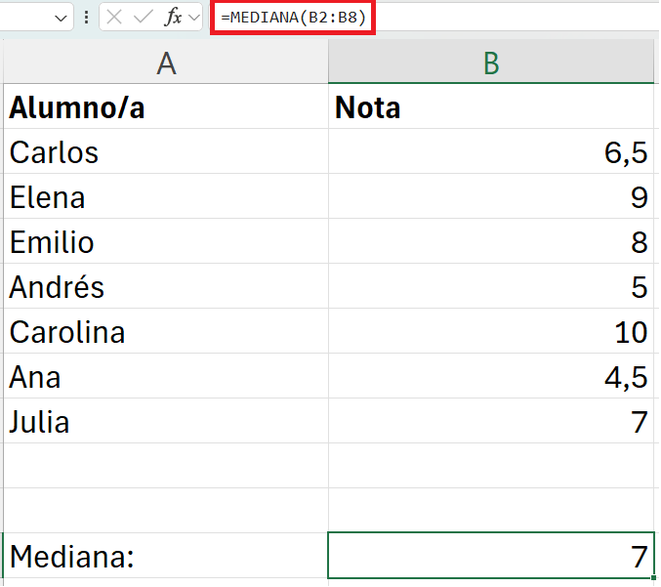661x587 pixels.
Task: Select Emilio's grade cell 8
Action: (x=491, y=241)
